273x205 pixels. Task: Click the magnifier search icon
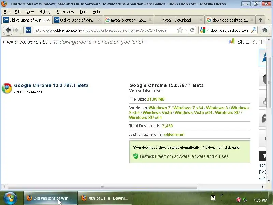254,30
